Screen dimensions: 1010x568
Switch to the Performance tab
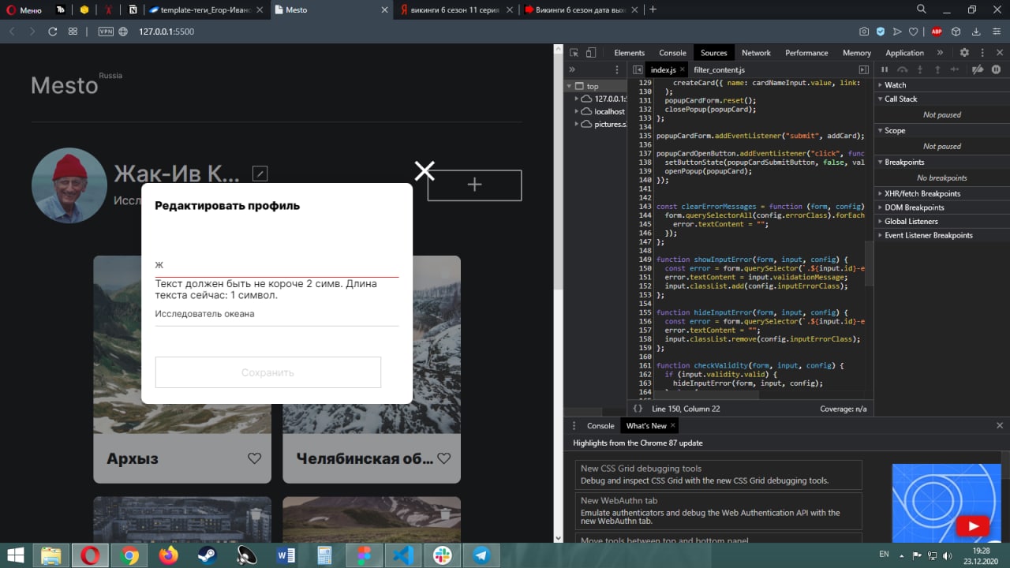tap(806, 53)
